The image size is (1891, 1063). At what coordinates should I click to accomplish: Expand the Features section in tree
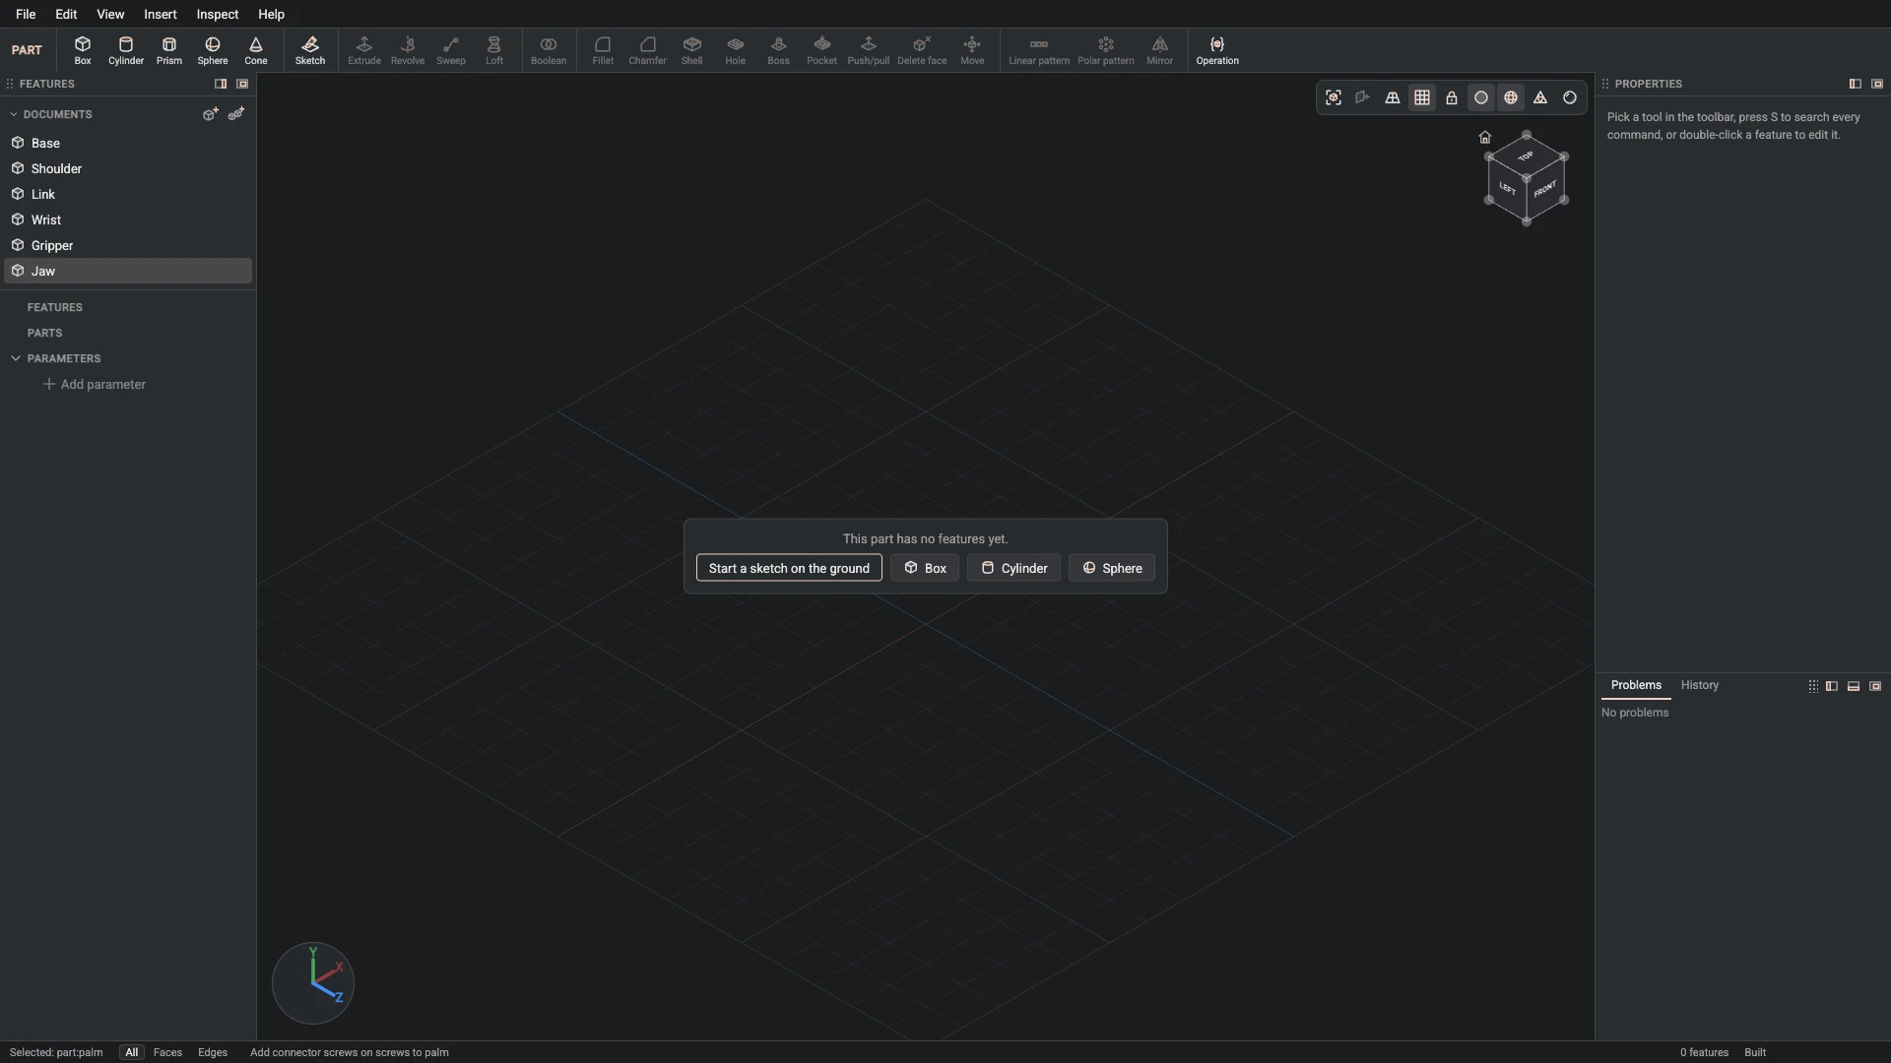(54, 307)
